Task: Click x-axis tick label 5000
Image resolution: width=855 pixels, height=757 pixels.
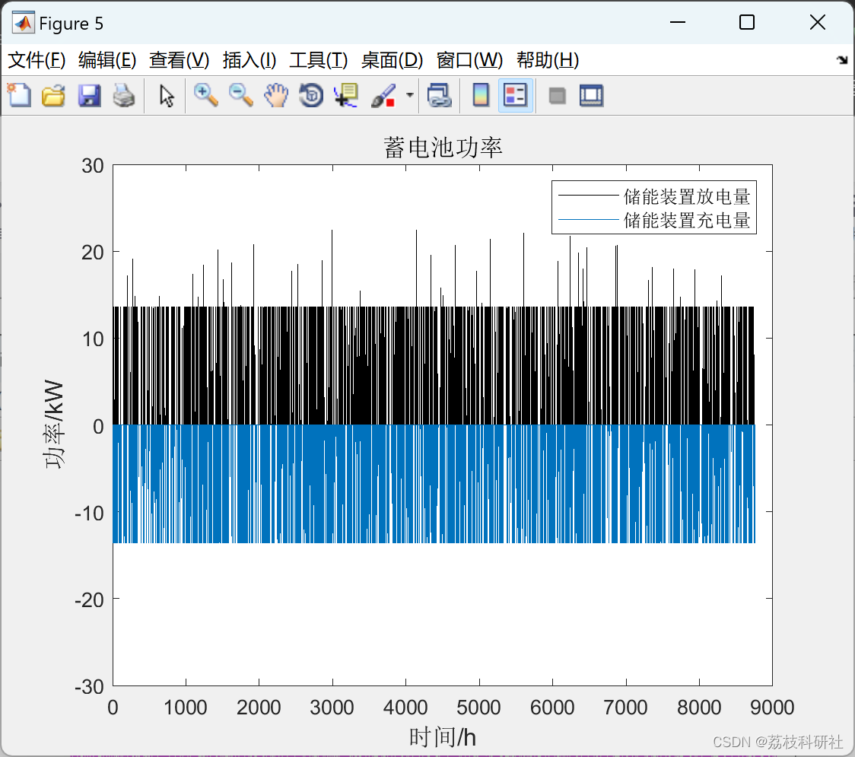Action: 478,708
